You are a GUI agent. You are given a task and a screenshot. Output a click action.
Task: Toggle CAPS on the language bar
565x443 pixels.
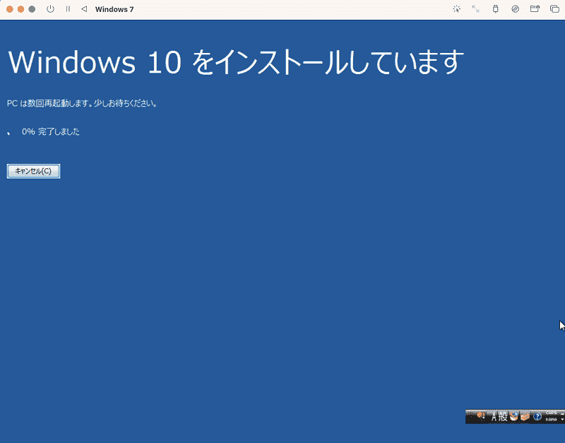[552, 413]
